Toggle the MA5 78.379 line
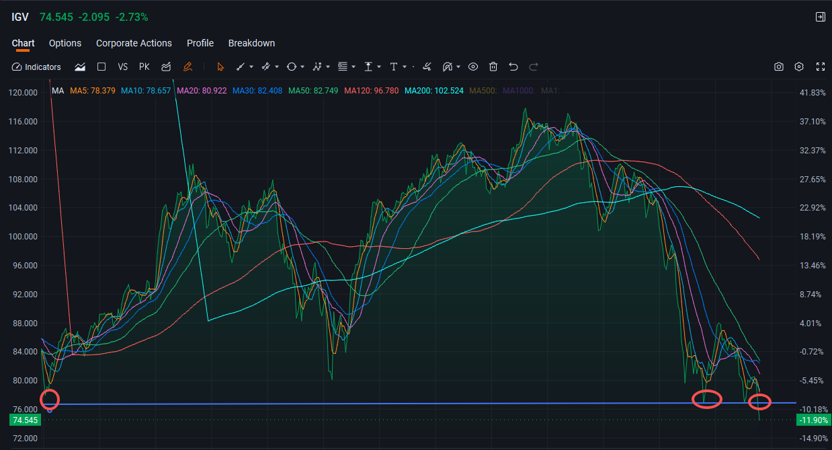 pyautogui.click(x=93, y=90)
